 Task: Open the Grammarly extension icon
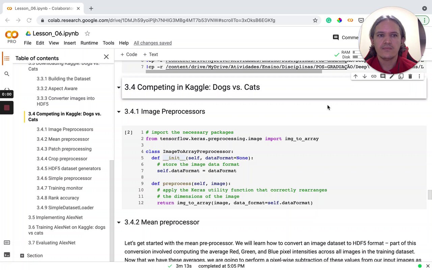(x=328, y=20)
